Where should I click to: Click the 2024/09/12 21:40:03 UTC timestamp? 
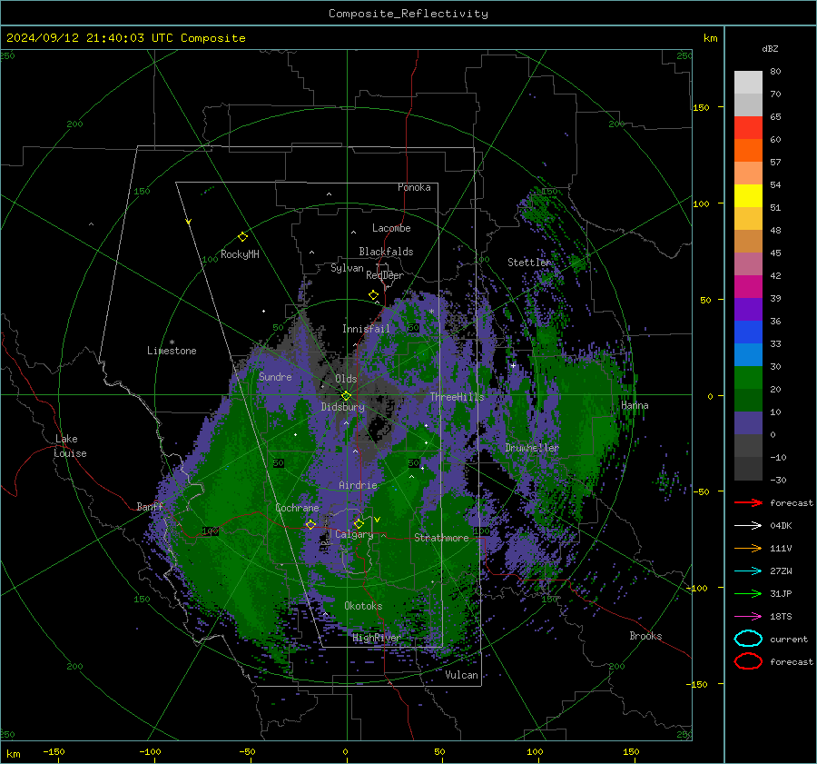[125, 38]
